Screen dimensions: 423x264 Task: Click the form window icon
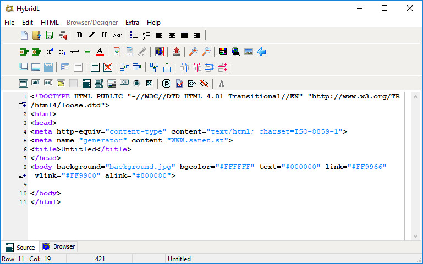coord(23,84)
